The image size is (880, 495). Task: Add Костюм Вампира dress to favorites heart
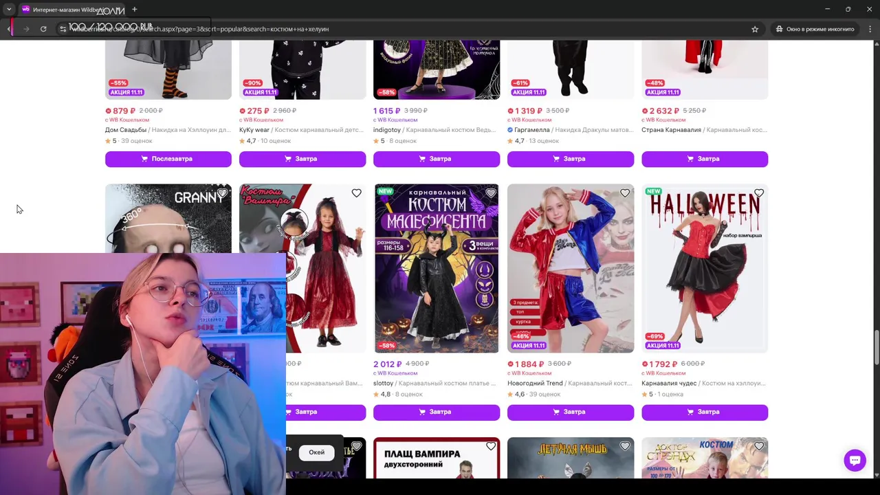point(356,193)
